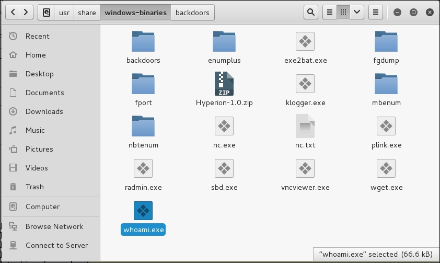
Task: Select the nc.txt text file icon
Action: [x=305, y=126]
